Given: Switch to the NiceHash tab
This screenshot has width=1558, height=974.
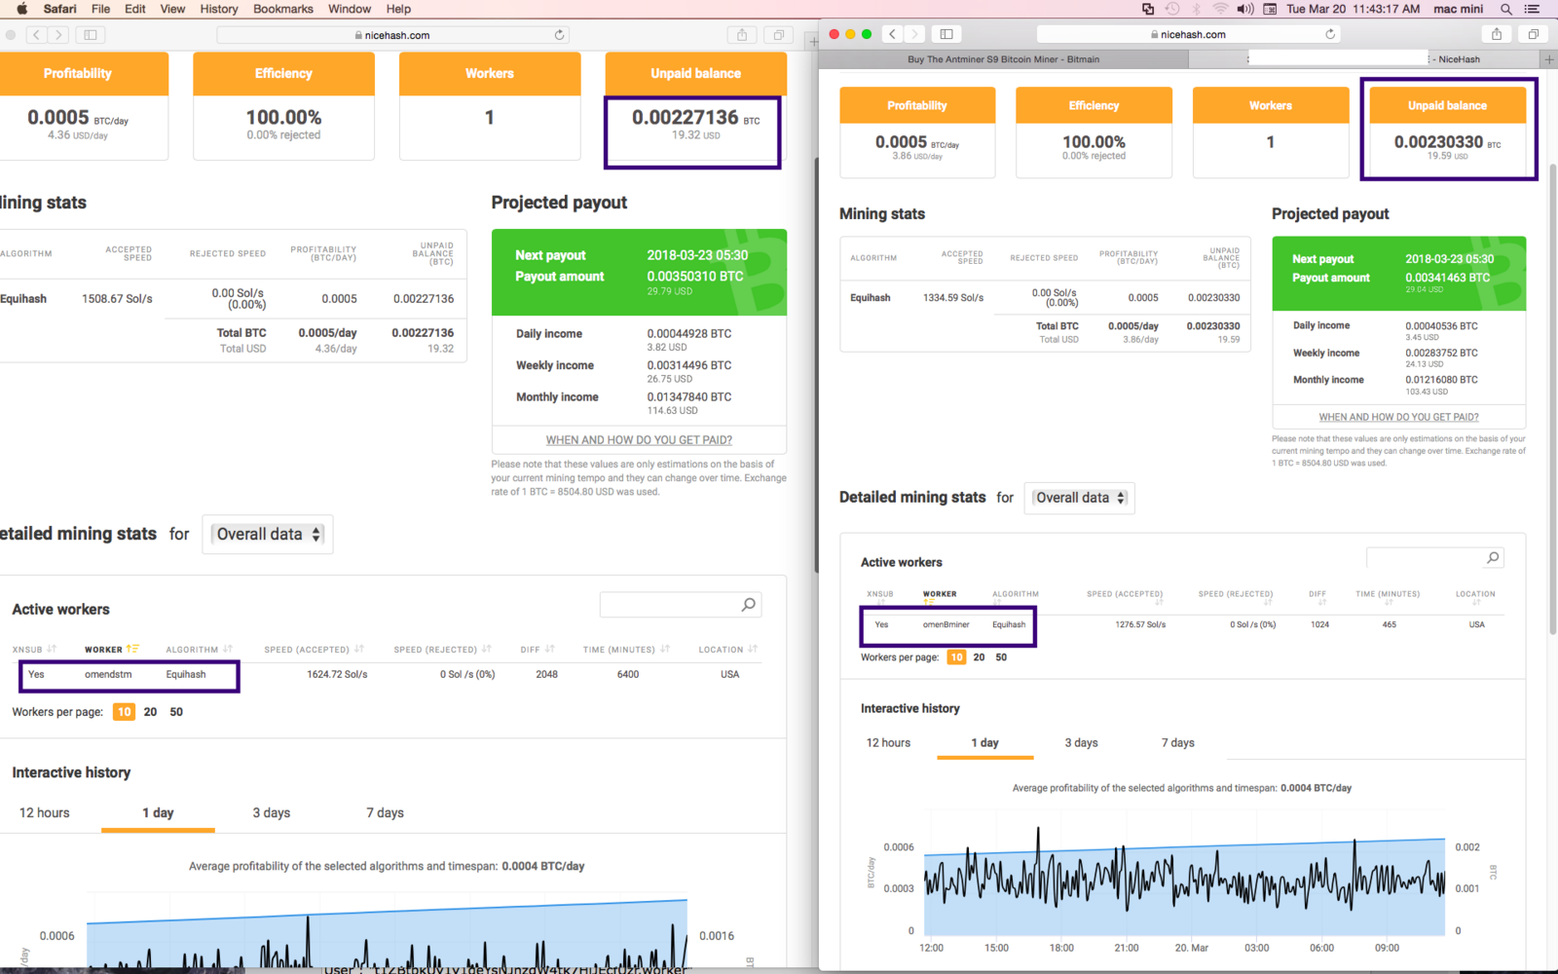Looking at the screenshot, I should (1363, 59).
